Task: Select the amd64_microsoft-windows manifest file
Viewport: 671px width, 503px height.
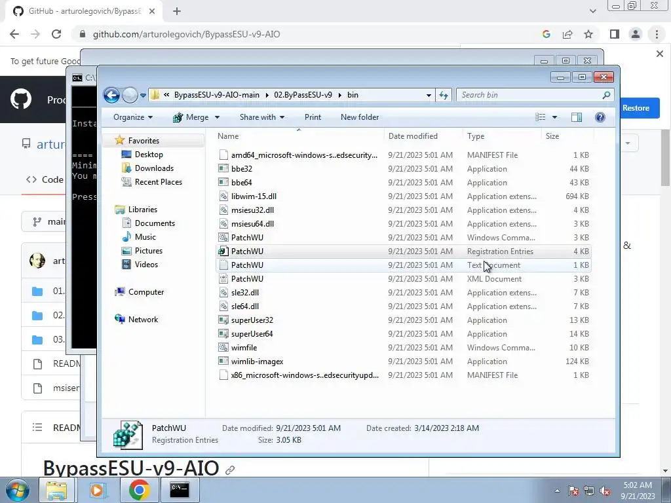Action: [x=404, y=155]
